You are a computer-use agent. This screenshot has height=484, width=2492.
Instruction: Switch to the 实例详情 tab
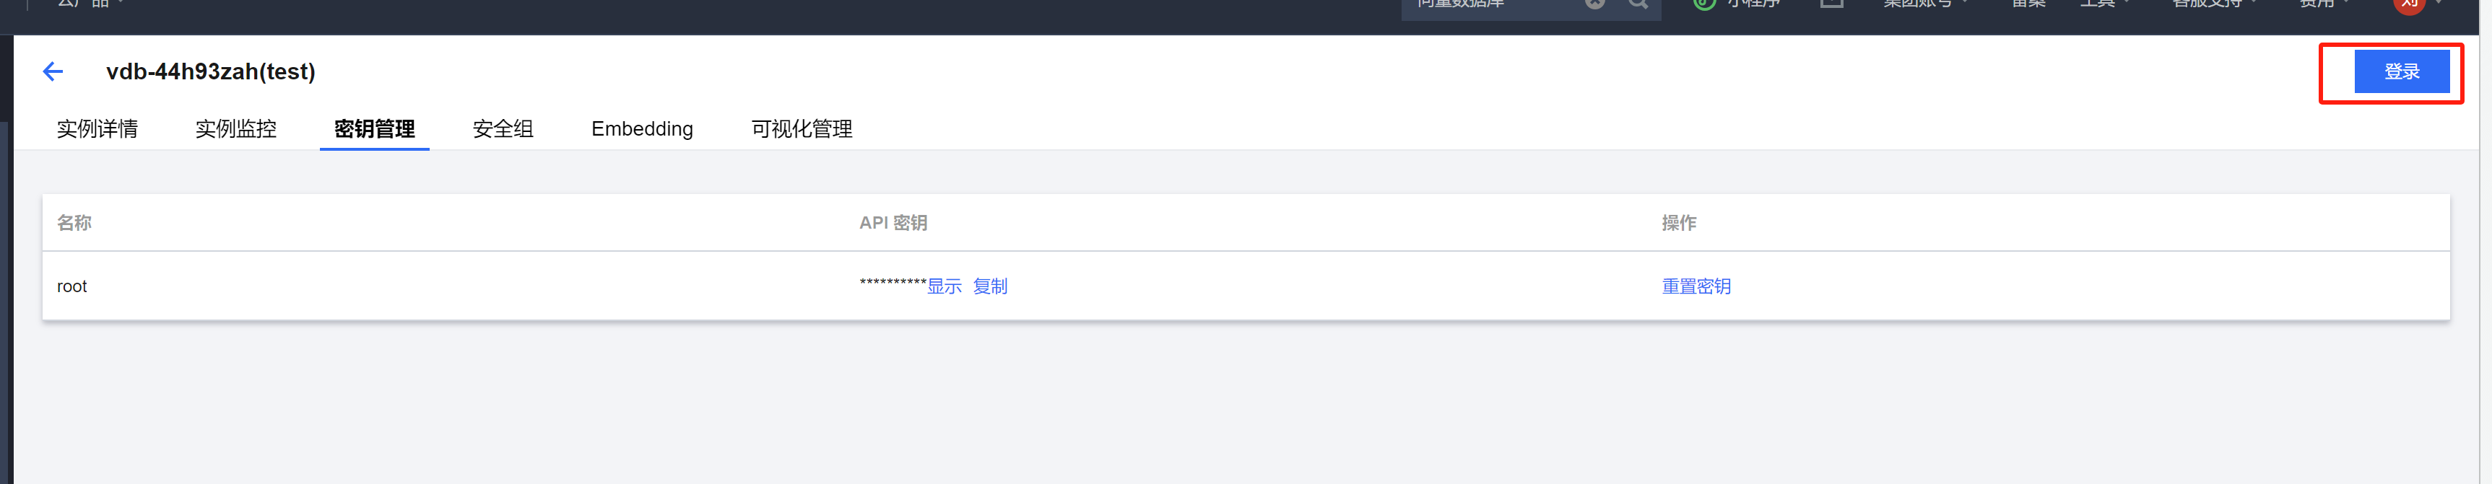[x=97, y=129]
